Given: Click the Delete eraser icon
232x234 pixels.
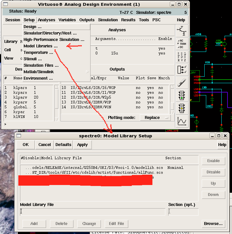Looking at the screenshot, I should pos(182,83).
